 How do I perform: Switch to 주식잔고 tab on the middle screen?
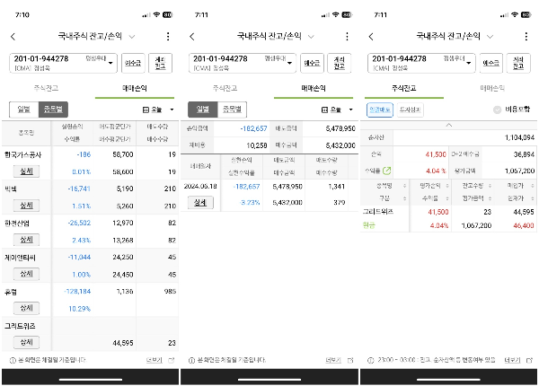tap(225, 88)
